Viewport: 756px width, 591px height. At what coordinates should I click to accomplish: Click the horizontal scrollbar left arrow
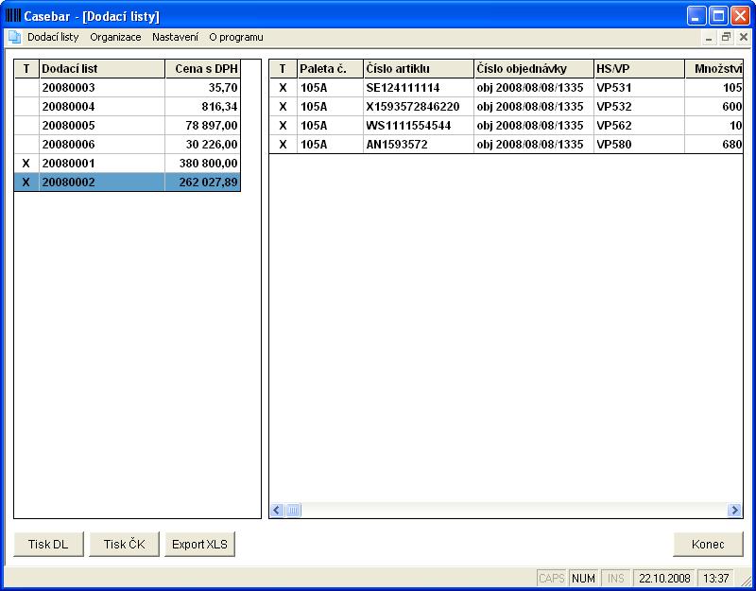[277, 510]
